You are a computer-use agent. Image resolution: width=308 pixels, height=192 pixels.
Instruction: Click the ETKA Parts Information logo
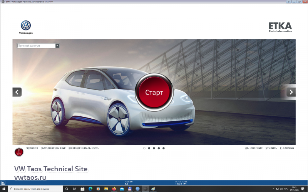click(280, 27)
